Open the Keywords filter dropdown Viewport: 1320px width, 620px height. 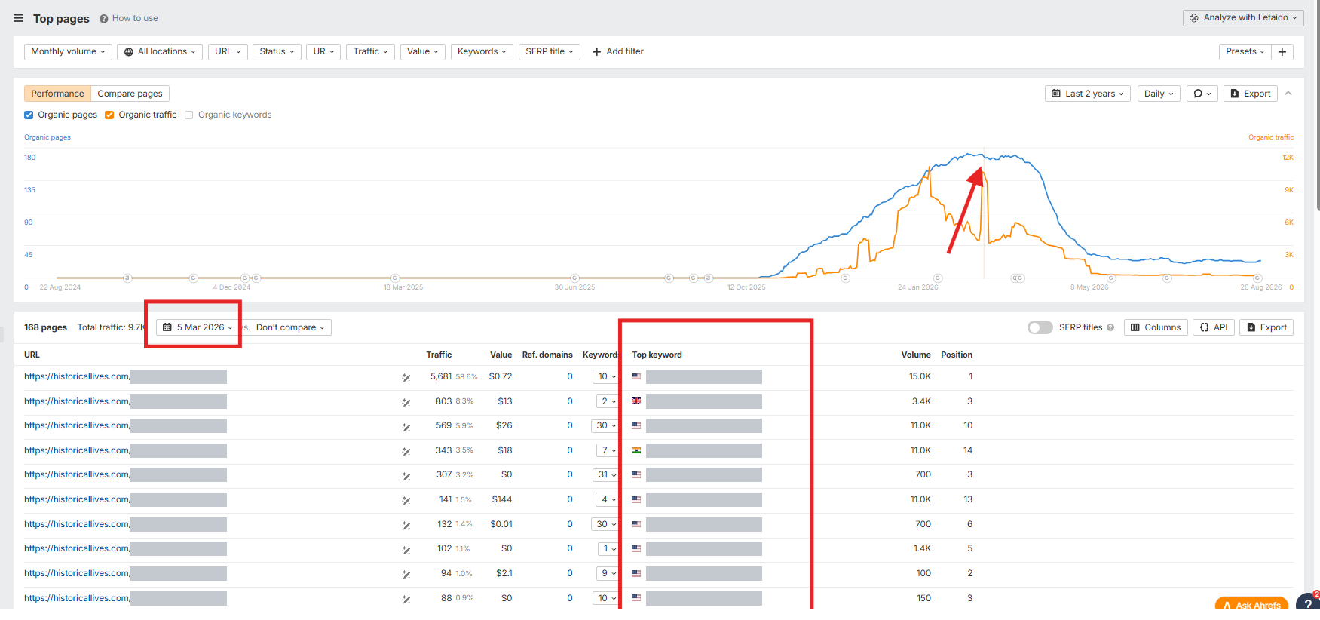pyautogui.click(x=482, y=51)
